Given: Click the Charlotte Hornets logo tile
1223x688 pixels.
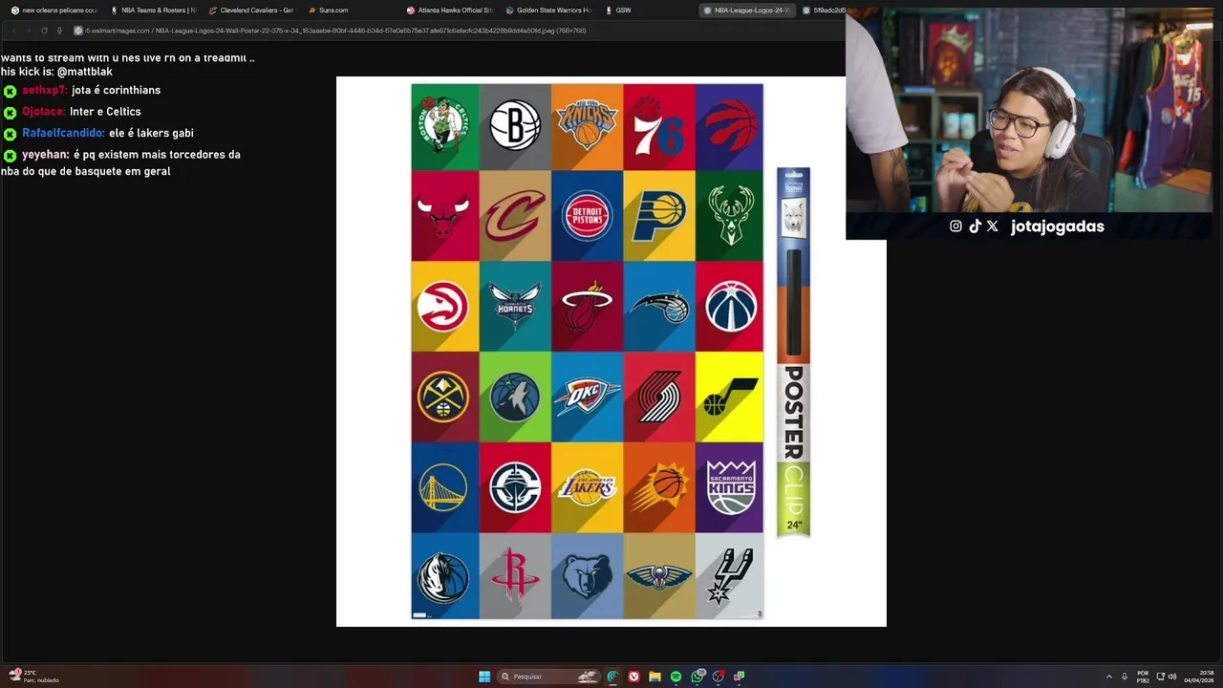Looking at the screenshot, I should point(515,306).
